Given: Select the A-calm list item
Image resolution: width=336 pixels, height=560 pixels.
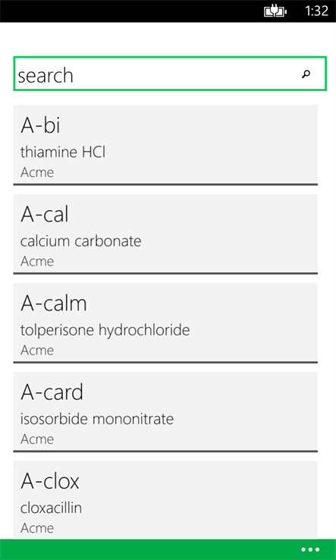Looking at the screenshot, I should [165, 323].
